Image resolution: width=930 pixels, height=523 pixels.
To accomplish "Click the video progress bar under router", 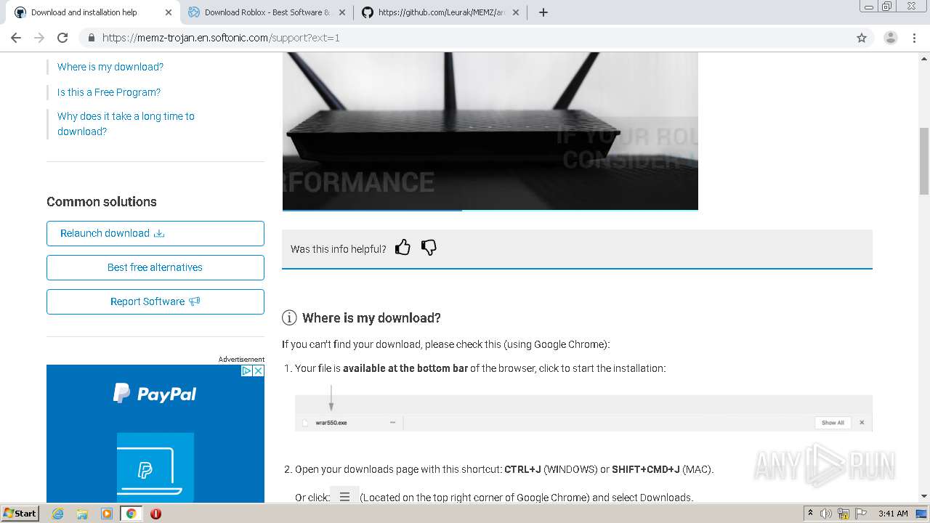I will (490, 210).
